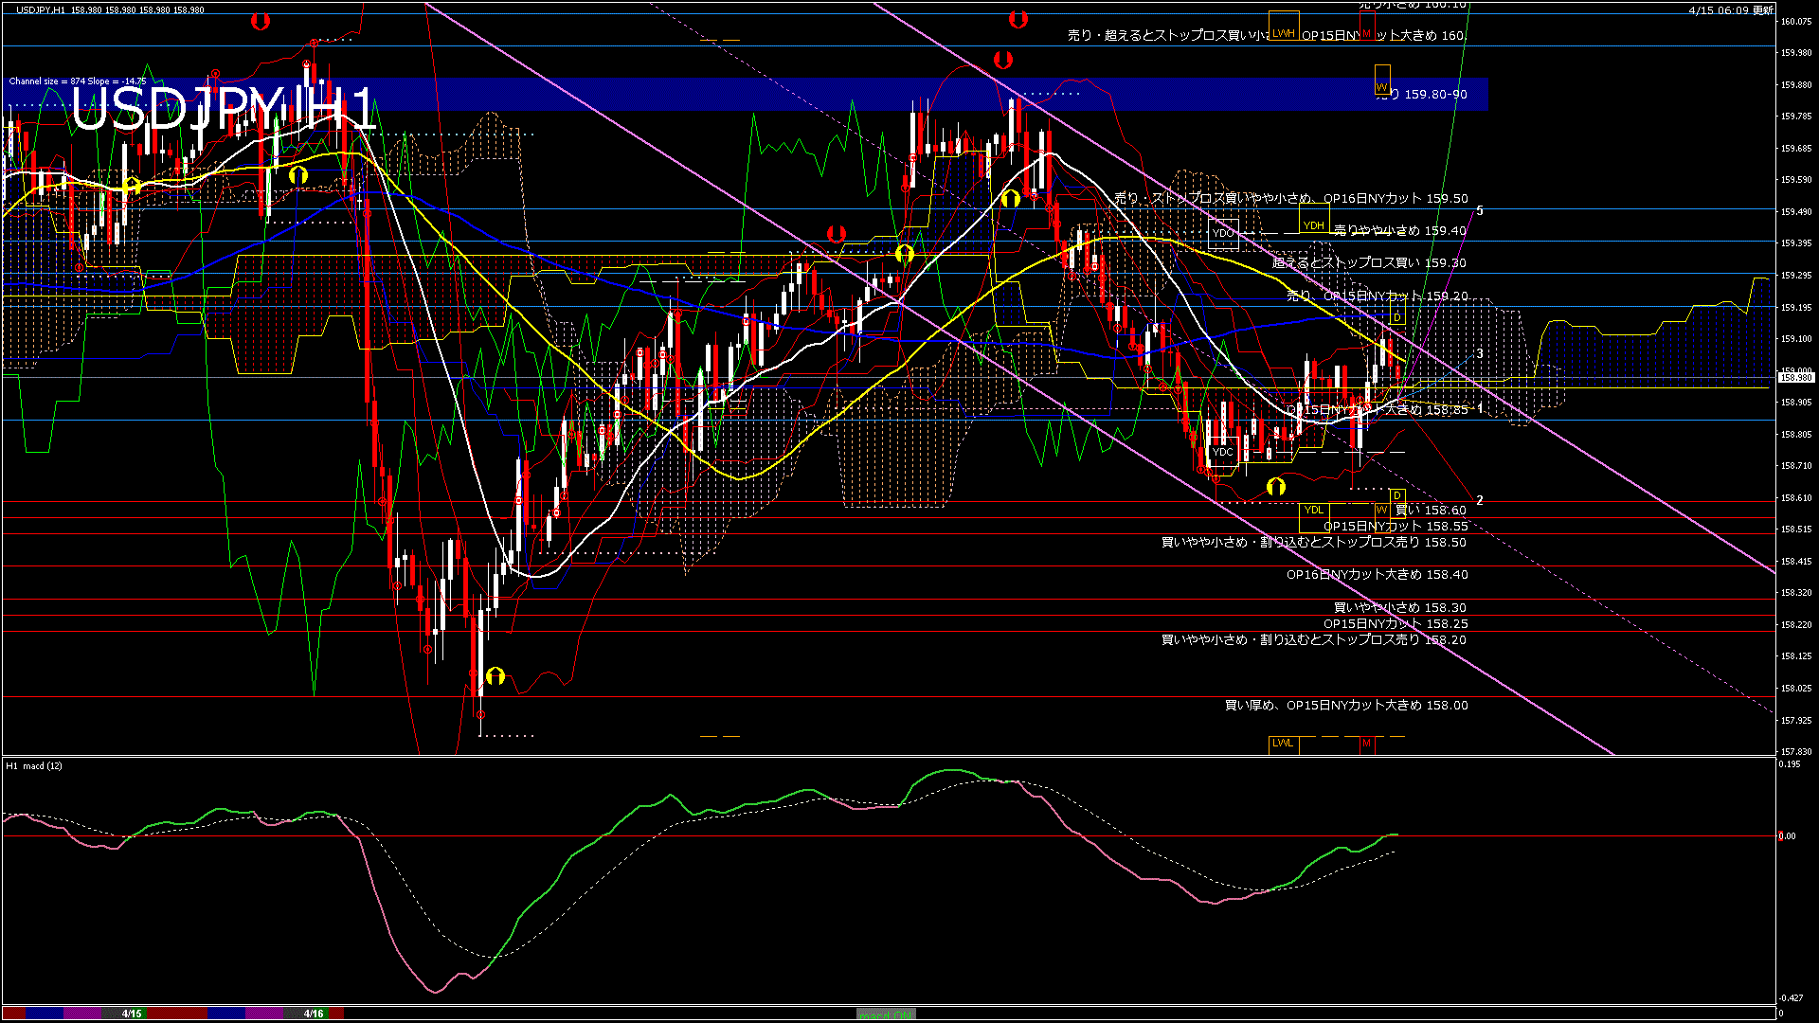Select the white YDO marker box
The width and height of the screenshot is (1819, 1023).
click(1223, 233)
